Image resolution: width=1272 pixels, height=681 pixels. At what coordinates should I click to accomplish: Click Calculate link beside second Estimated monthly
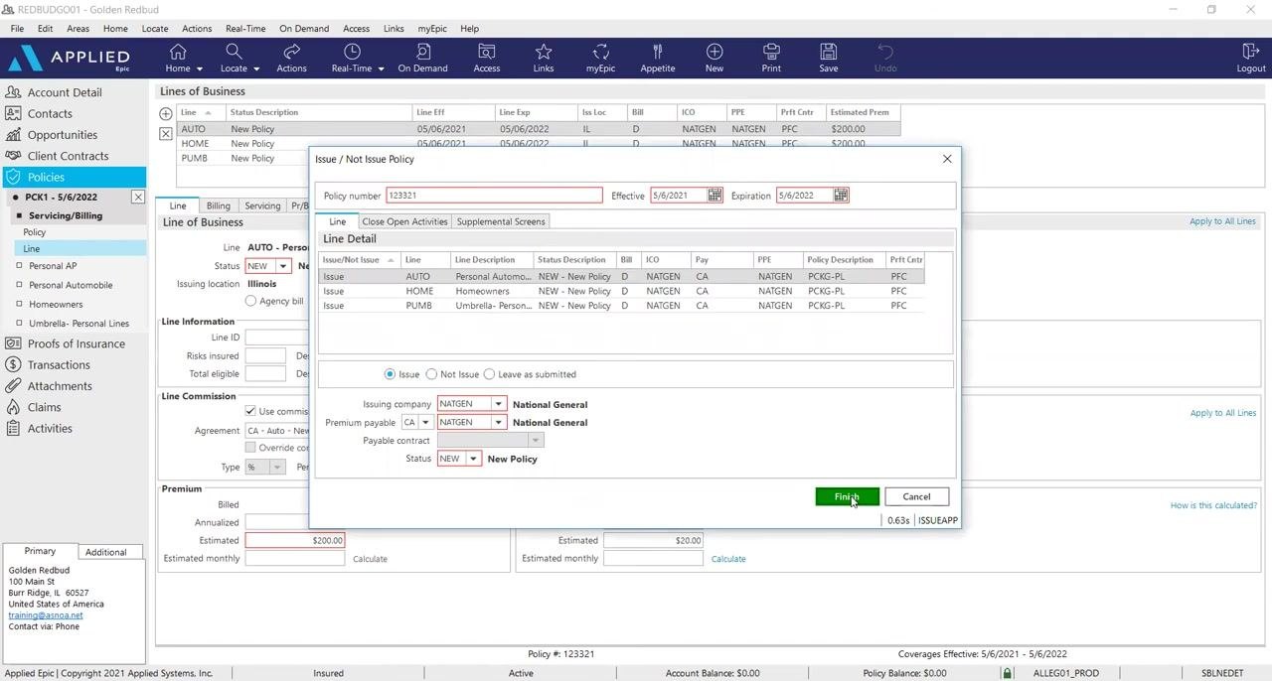[x=728, y=559]
